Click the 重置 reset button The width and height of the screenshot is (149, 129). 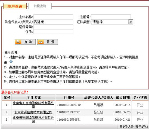[47, 42]
